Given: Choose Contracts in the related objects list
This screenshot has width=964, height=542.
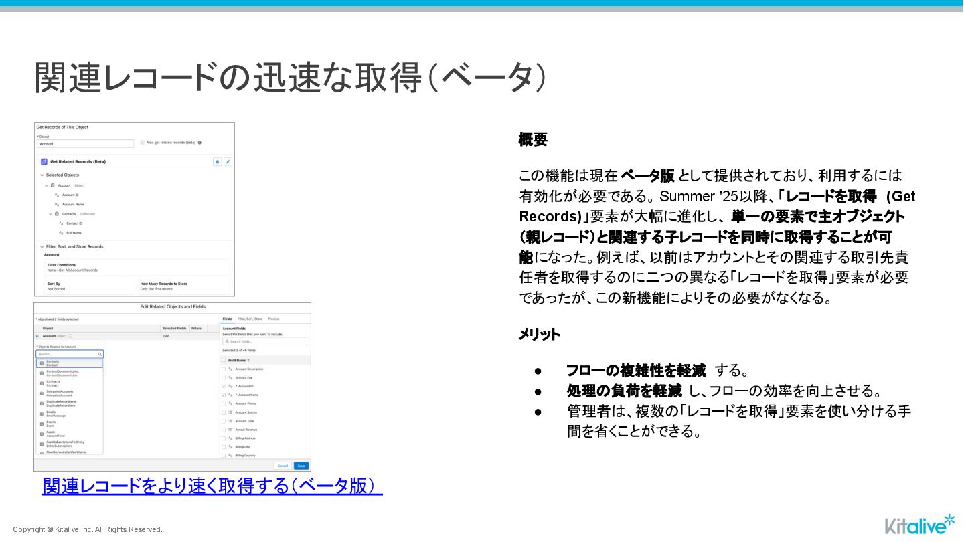Looking at the screenshot, I should (x=70, y=383).
